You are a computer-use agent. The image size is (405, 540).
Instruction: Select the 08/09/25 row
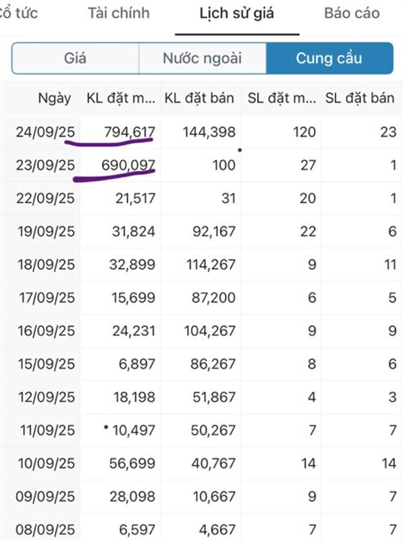[x=200, y=528]
